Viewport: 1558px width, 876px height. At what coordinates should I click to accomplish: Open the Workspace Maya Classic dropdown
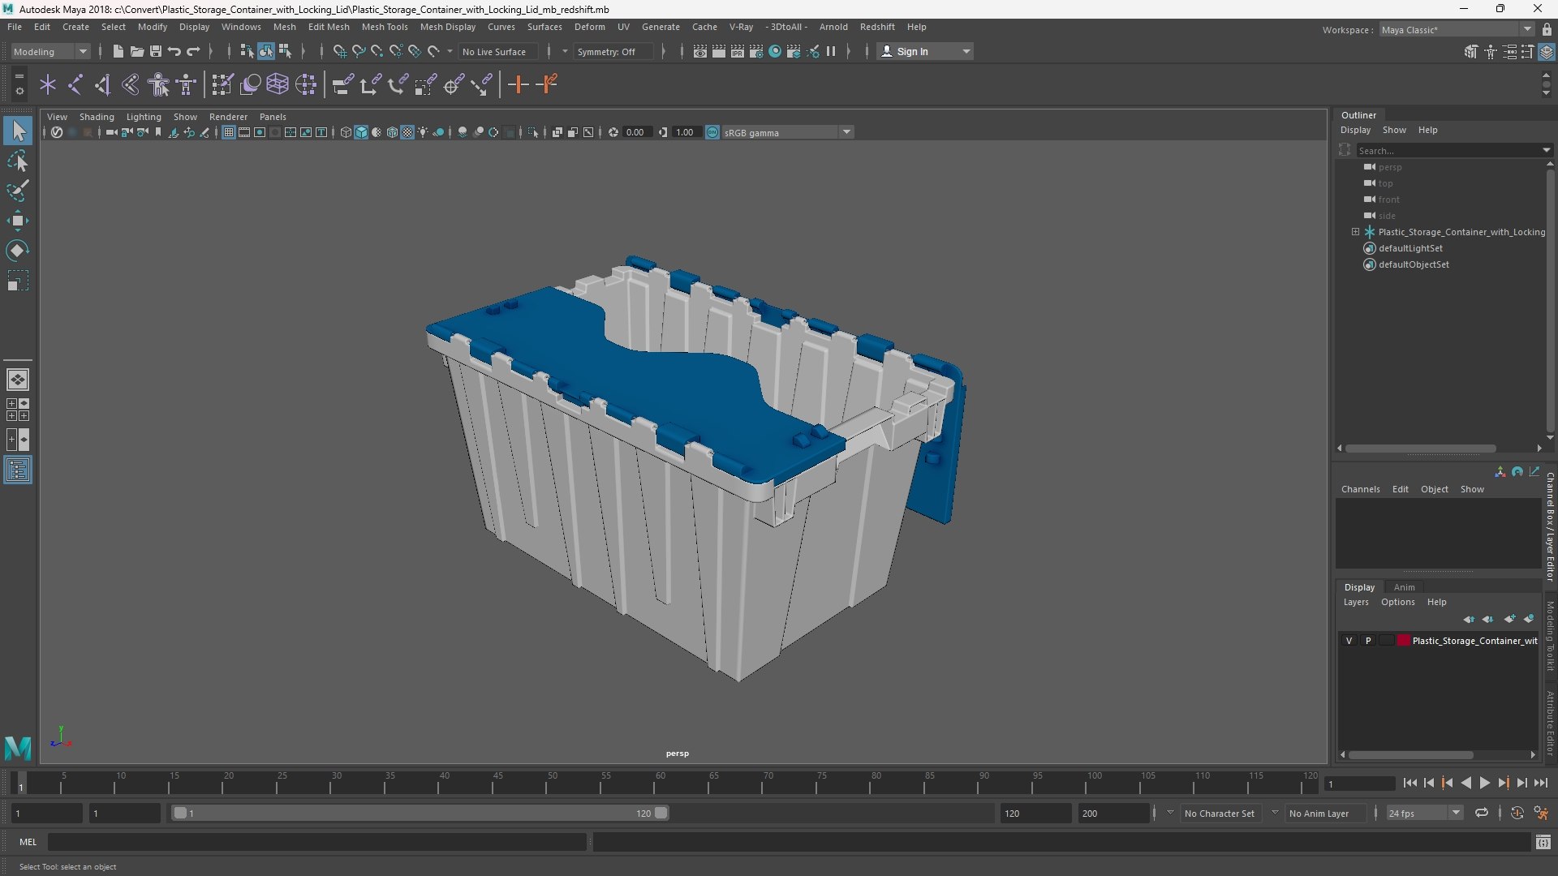(x=1457, y=29)
